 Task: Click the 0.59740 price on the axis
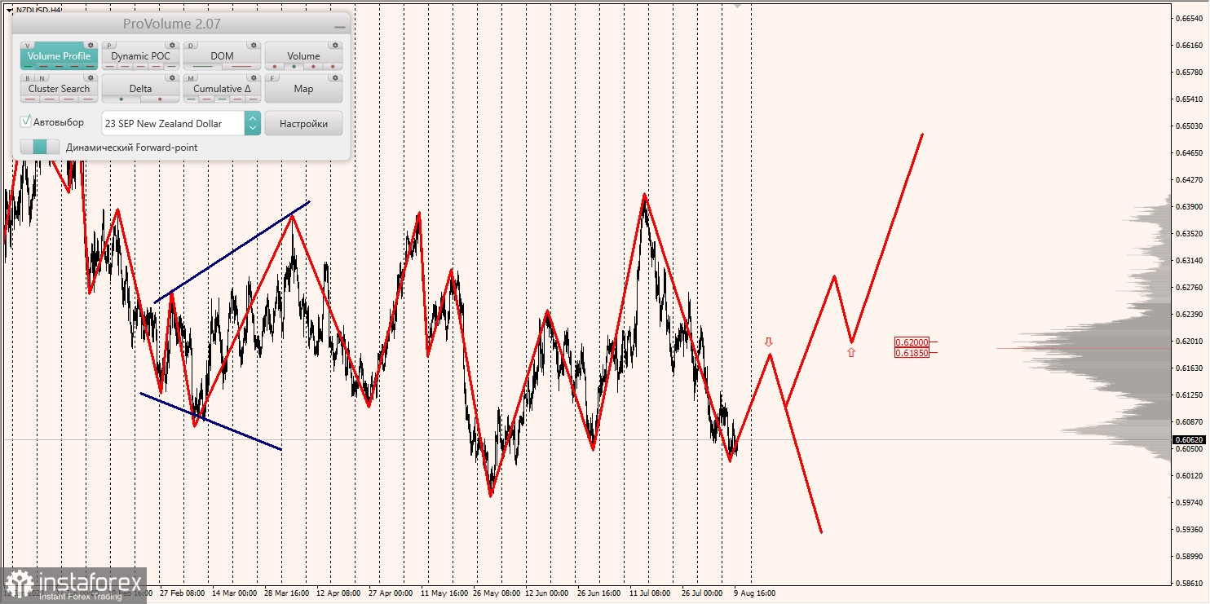tap(1190, 503)
